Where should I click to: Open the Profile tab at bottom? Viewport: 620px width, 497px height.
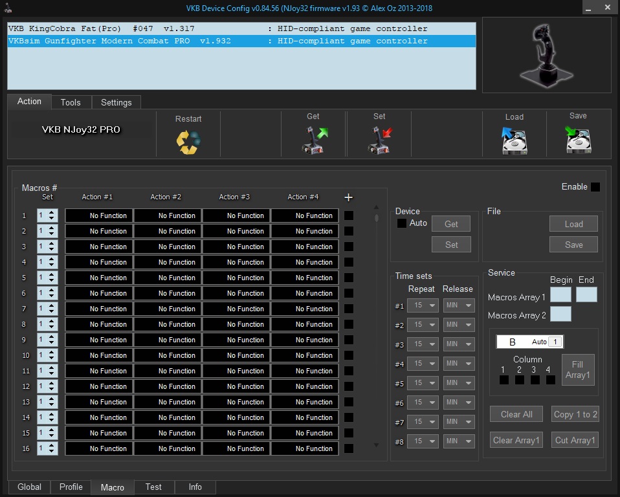(71, 487)
